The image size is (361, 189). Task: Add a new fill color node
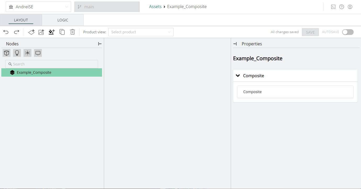(52, 32)
